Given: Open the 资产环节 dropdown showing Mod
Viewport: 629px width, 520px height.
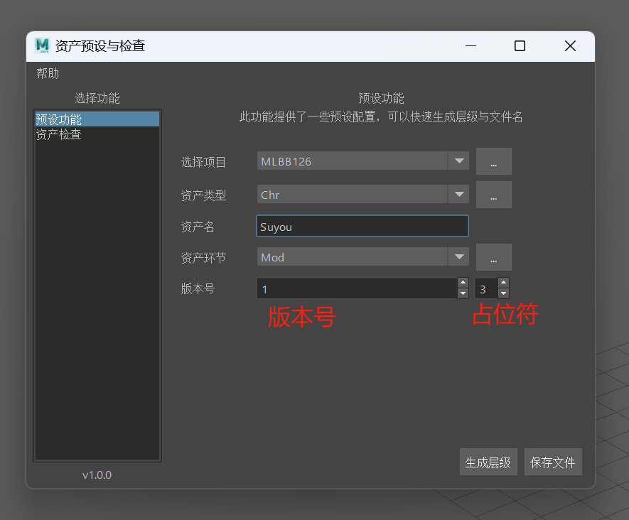Looking at the screenshot, I should tap(362, 257).
